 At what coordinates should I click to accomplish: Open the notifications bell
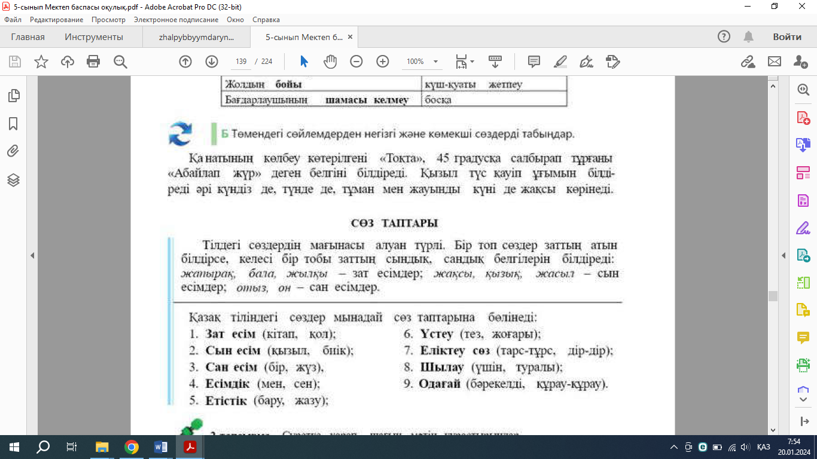(x=748, y=37)
